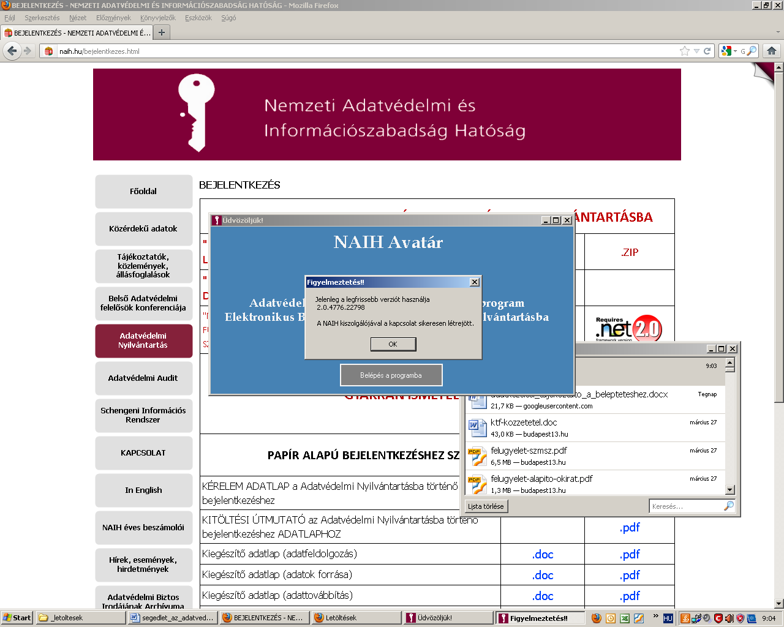The image size is (784, 627).
Task: Open Tájékoztatók, közlemények, állásfoglalások sidebar item
Action: click(143, 266)
